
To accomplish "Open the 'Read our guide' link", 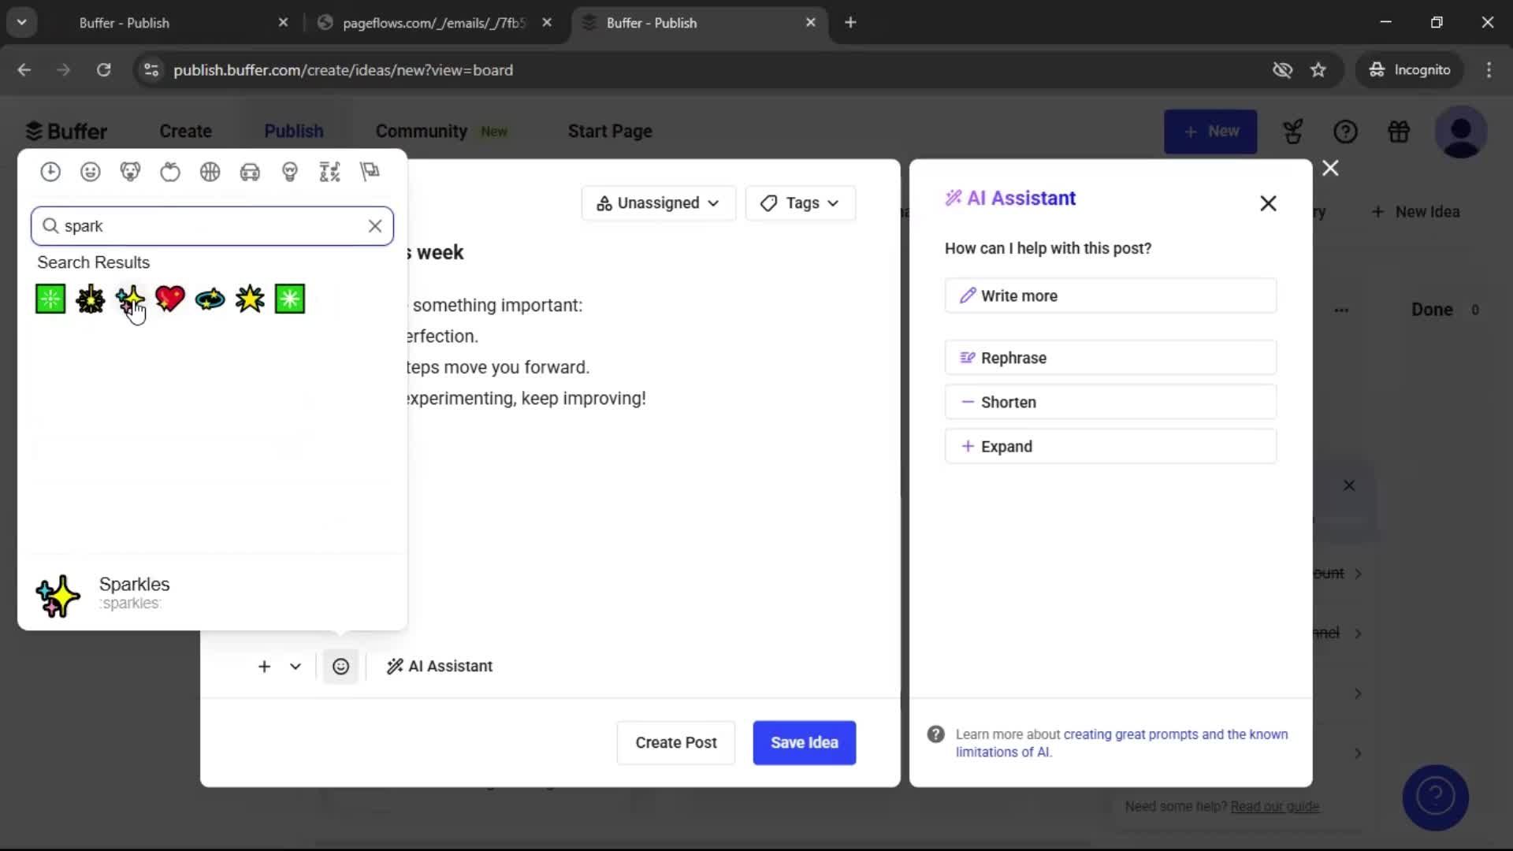I will [1275, 806].
